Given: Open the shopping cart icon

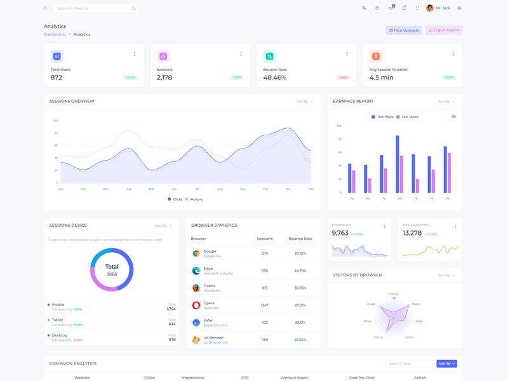Looking at the screenshot, I should (x=391, y=8).
